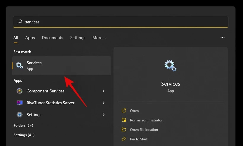
Task: Select the Settings filter tab
Action: click(78, 38)
